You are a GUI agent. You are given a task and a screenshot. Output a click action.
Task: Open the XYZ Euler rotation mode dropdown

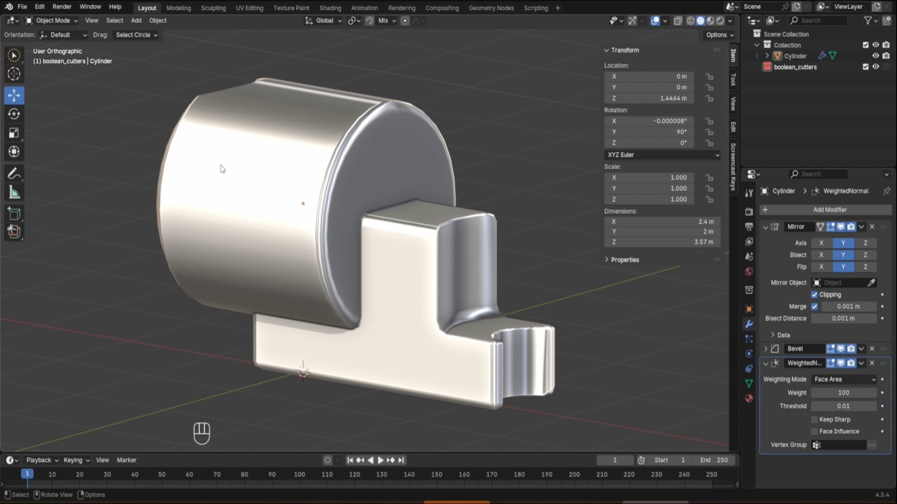pos(662,154)
